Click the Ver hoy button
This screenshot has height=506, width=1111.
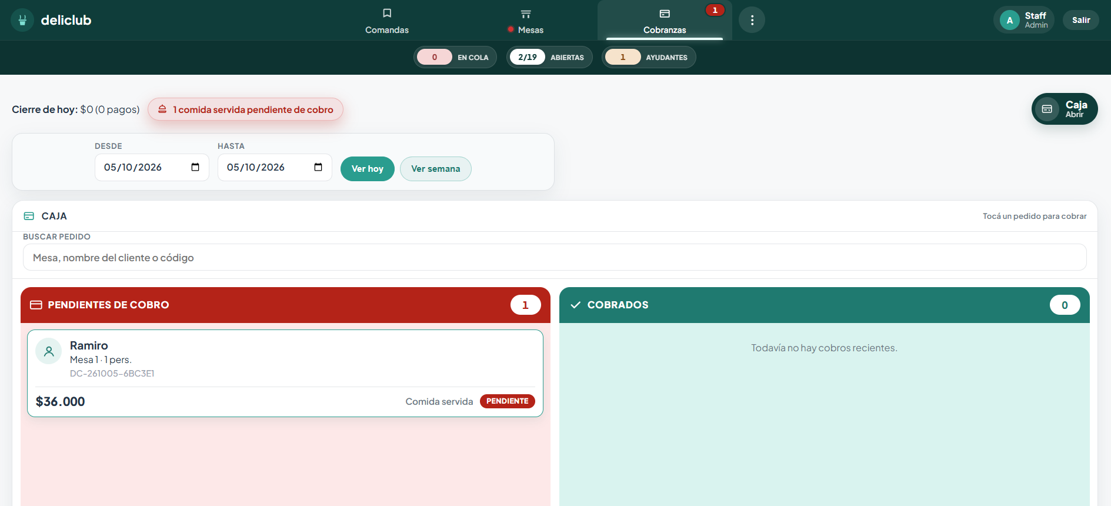[x=368, y=169]
